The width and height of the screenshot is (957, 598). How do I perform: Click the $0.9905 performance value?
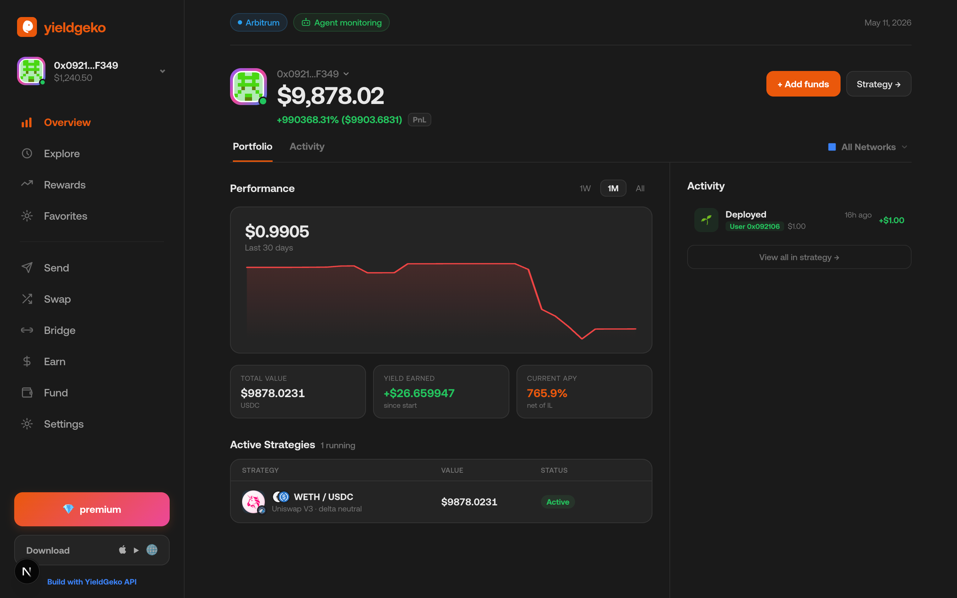(277, 231)
